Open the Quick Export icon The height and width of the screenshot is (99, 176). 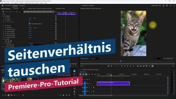164,5
